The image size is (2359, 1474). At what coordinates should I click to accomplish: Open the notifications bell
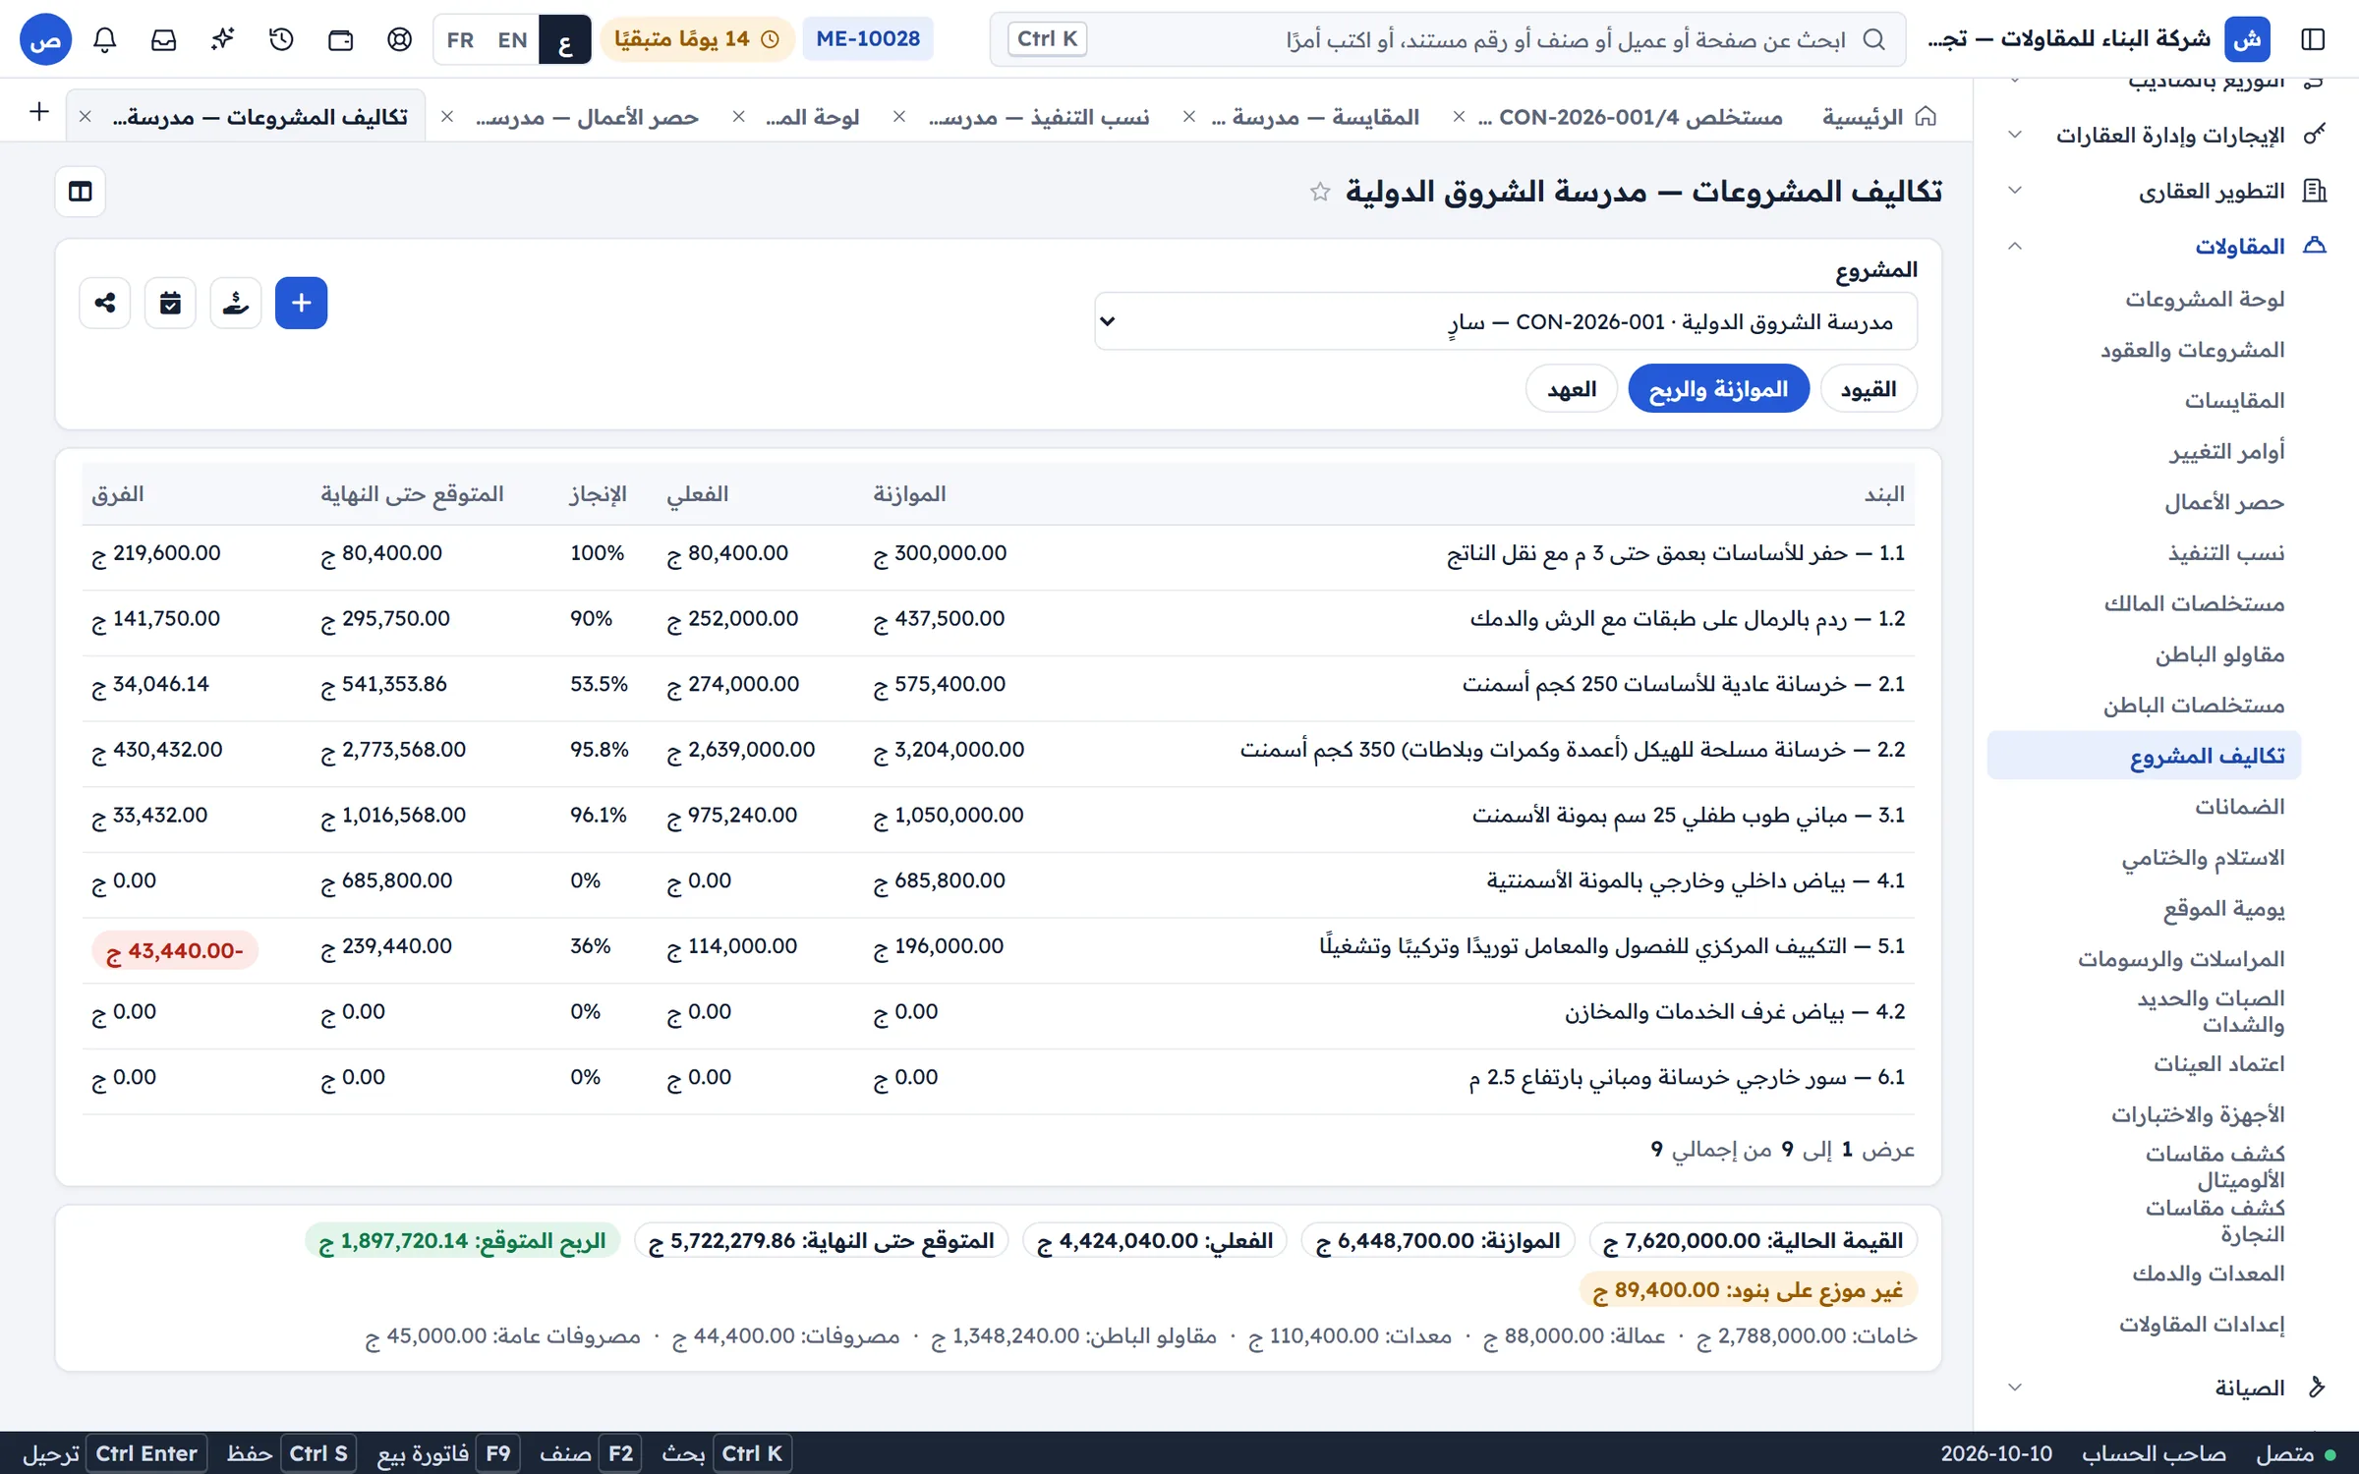coord(105,39)
